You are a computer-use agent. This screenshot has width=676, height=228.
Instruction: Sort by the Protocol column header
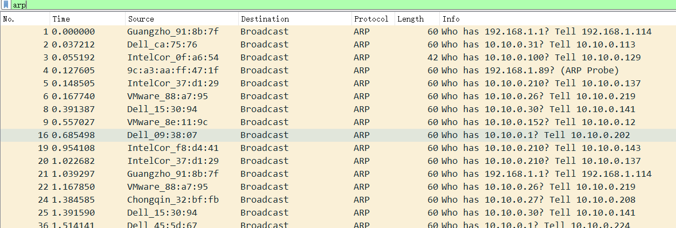371,19
